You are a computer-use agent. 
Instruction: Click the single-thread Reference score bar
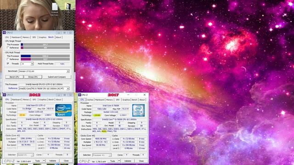coord(45,48)
